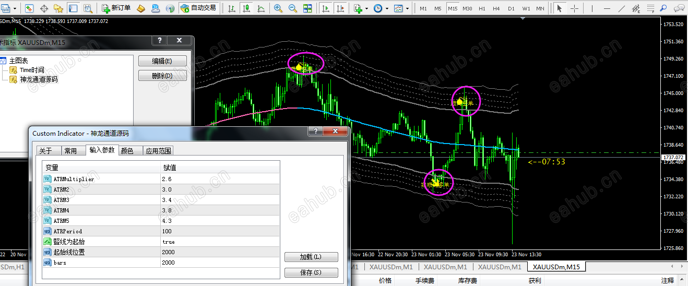Viewport: 688px width, 286px height.
Task: Open the Profiles icon in toolbar
Action: [6, 8]
